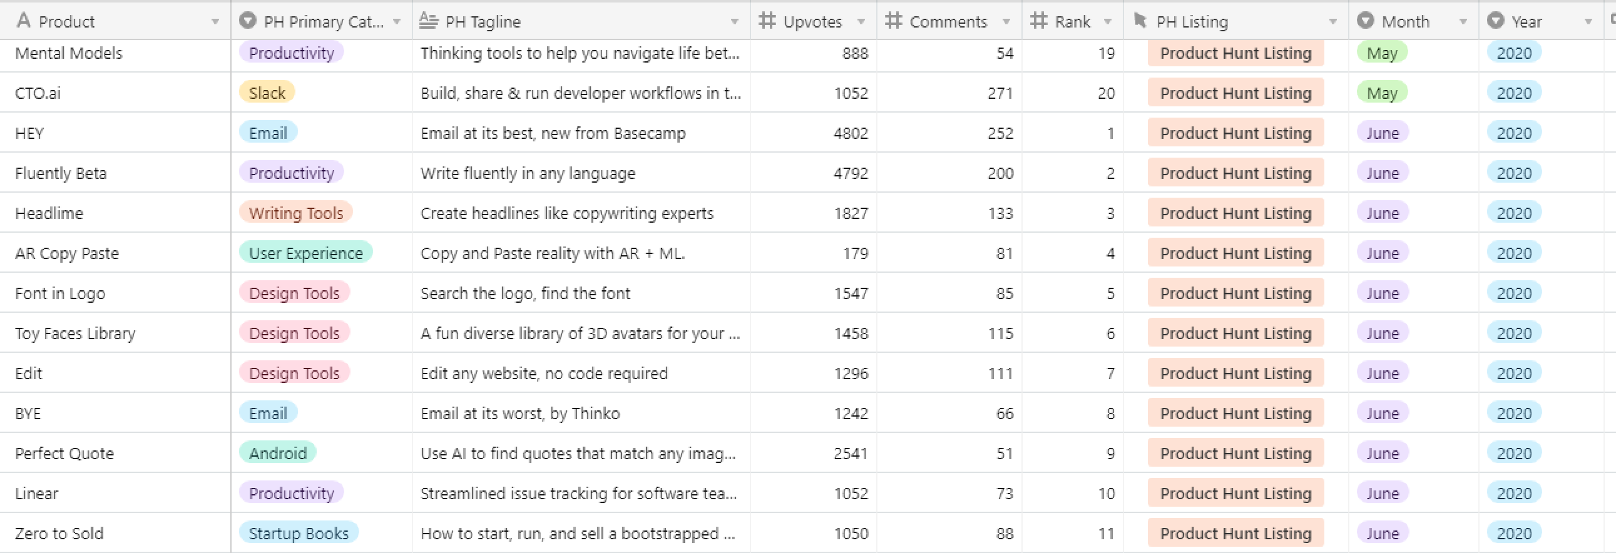This screenshot has height=553, width=1616.
Task: Select tagline 'Email at its worst, by Thinko'
Action: click(x=520, y=413)
